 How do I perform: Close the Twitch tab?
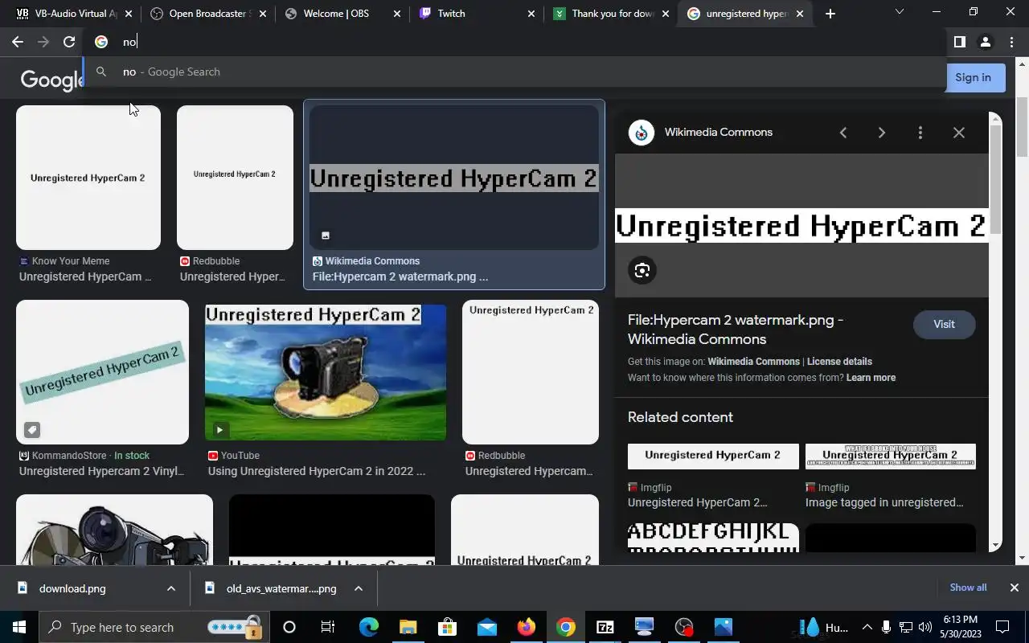coord(531,14)
